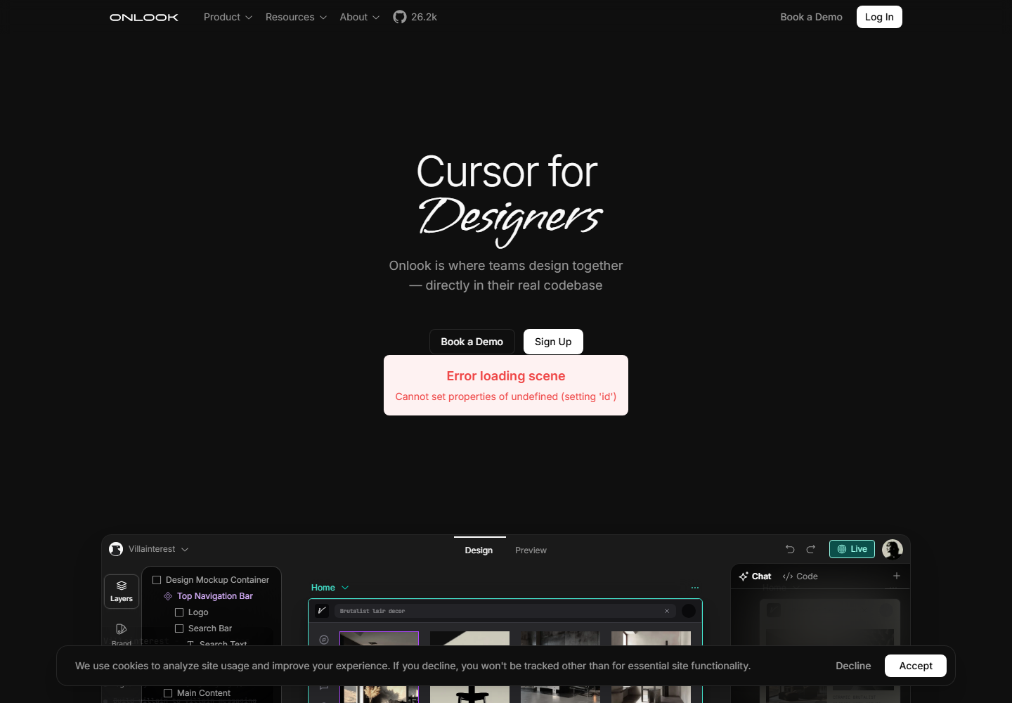Expand the About menu
The height and width of the screenshot is (703, 1012).
(x=359, y=17)
